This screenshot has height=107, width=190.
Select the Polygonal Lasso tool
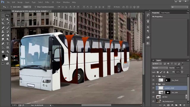tap(3, 19)
